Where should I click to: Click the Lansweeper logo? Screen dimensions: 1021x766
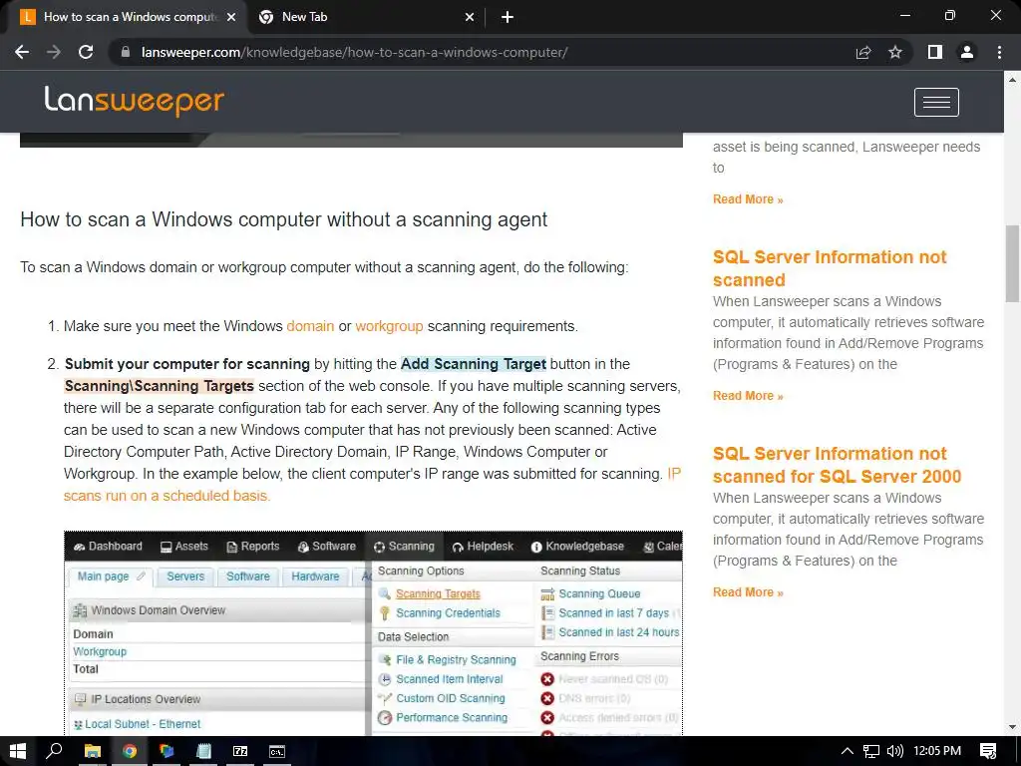pyautogui.click(x=135, y=101)
